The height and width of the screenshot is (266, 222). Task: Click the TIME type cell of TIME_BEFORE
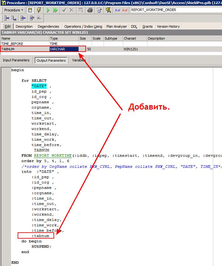(64, 44)
